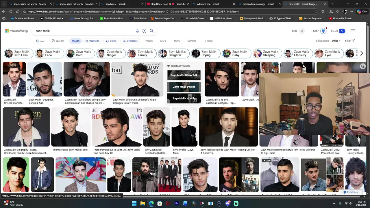The height and width of the screenshot is (208, 370).
Task: Open 'Forex Factory' bookmark
Action: click(x=83, y=18)
